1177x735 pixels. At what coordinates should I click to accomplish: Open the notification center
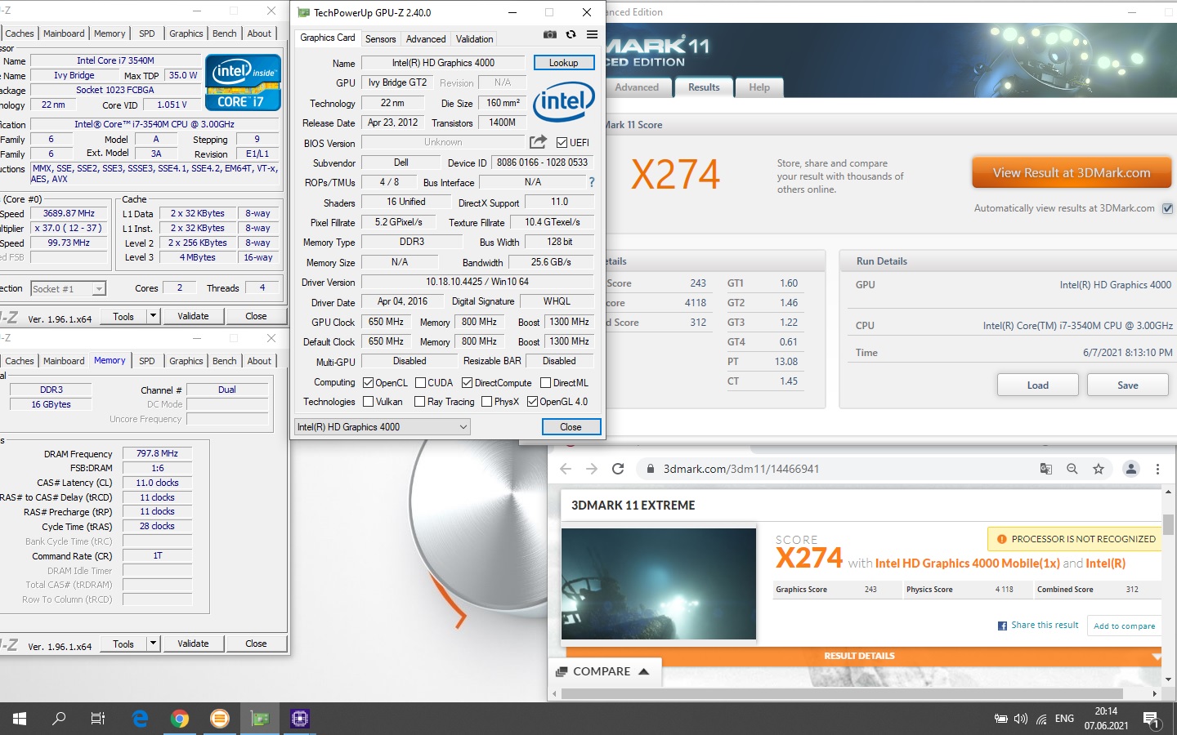click(1151, 719)
